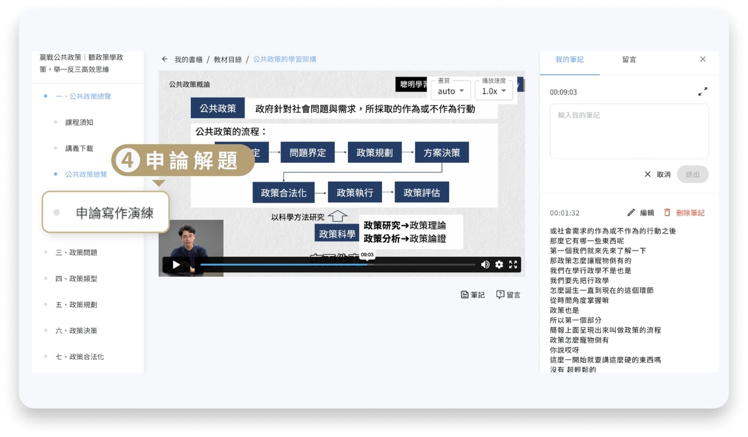This screenshot has width=748, height=437.
Task: Edit the note at 00:01:32
Action: point(640,213)
